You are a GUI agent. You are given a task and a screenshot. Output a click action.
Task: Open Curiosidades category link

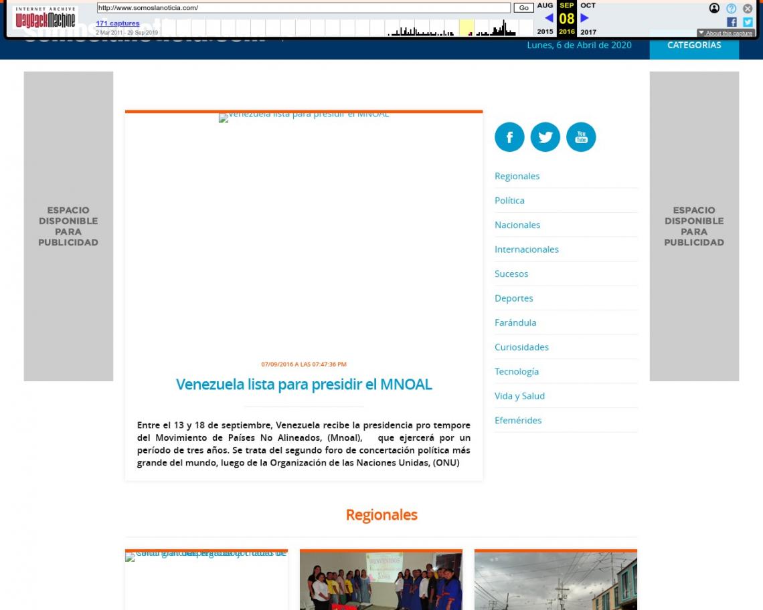[x=521, y=347]
